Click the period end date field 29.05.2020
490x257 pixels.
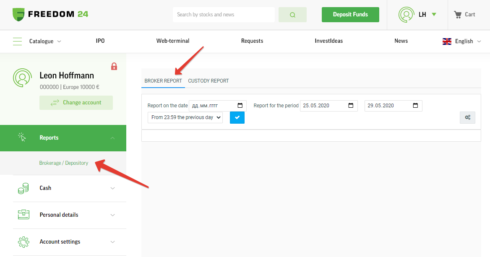[x=394, y=106]
